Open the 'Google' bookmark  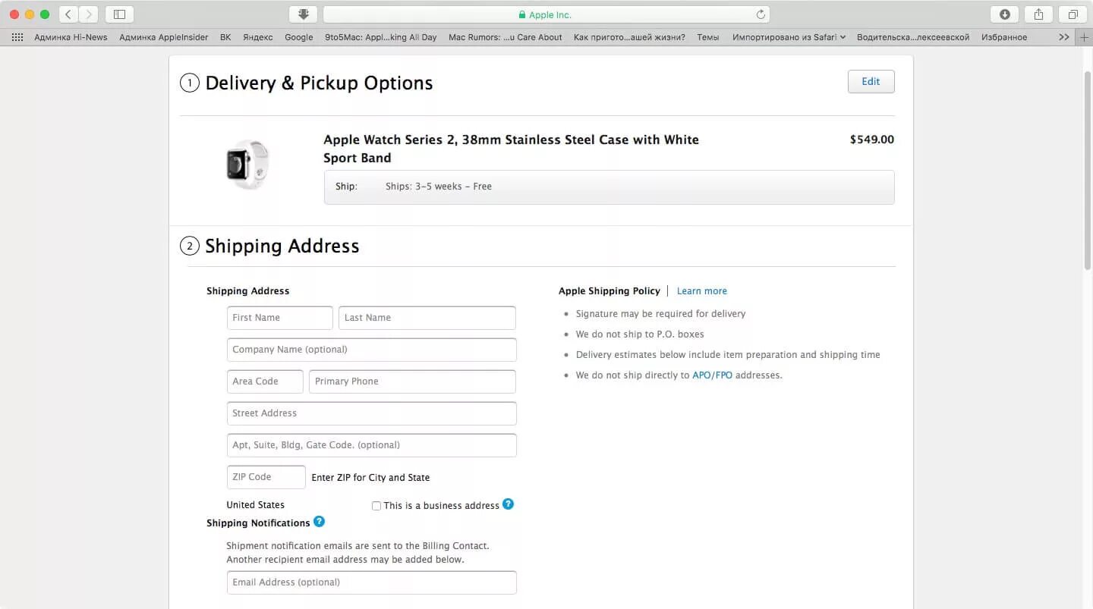coord(298,36)
